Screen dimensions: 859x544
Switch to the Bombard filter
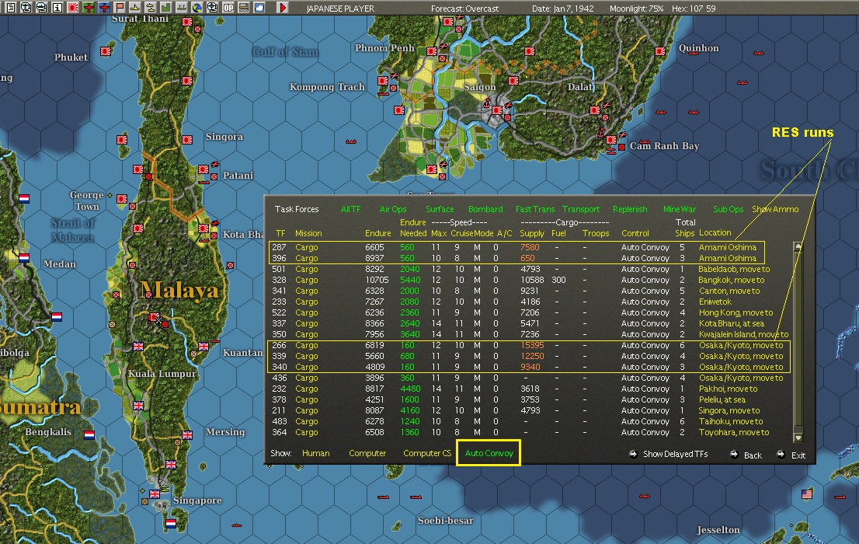[485, 209]
